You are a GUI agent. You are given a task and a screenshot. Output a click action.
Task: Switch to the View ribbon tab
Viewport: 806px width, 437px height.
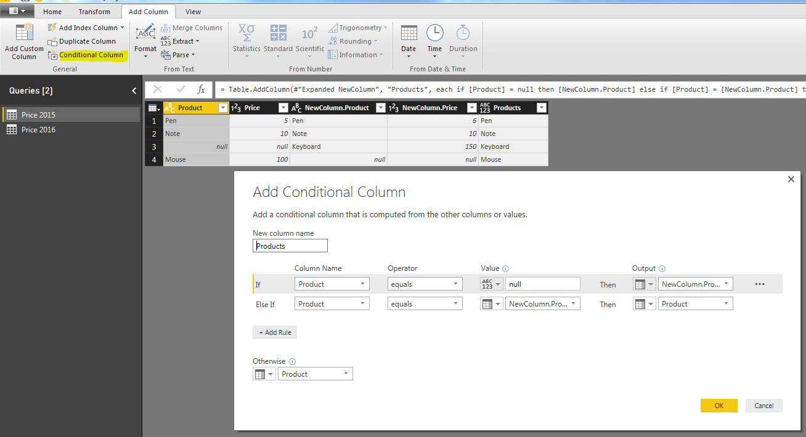(x=193, y=12)
